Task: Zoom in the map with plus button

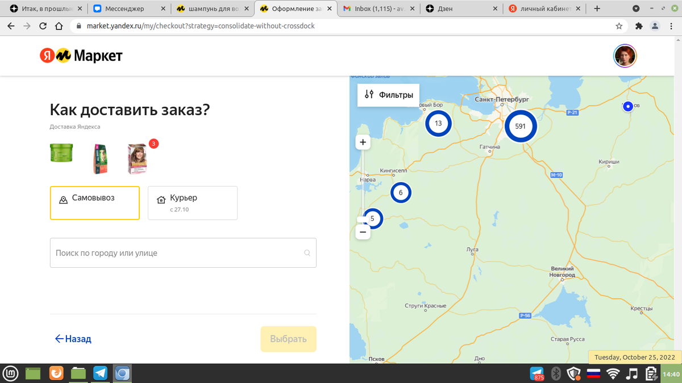Action: (363, 142)
